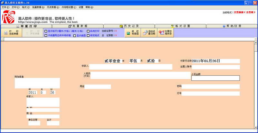
Task: Click the vertical scrollbar down arrow
Action: click(x=256, y=127)
